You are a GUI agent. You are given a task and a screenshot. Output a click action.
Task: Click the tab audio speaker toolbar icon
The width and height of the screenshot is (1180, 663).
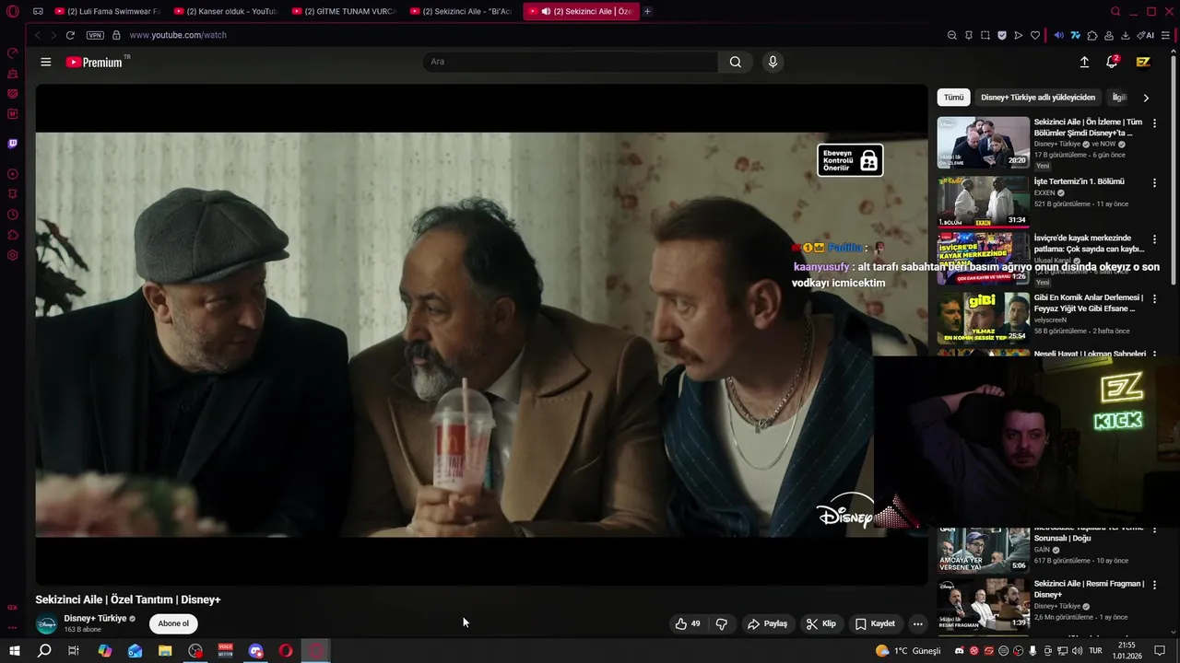tap(1058, 35)
